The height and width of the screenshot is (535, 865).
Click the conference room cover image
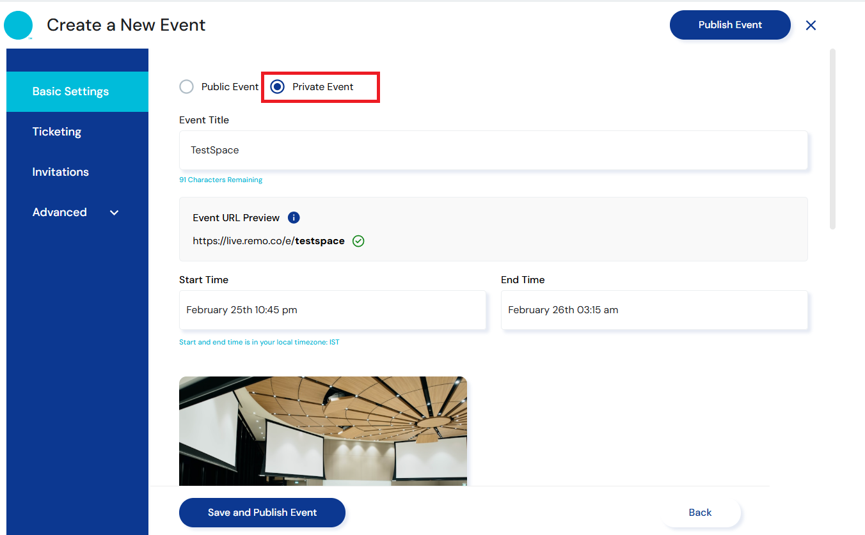[322, 431]
